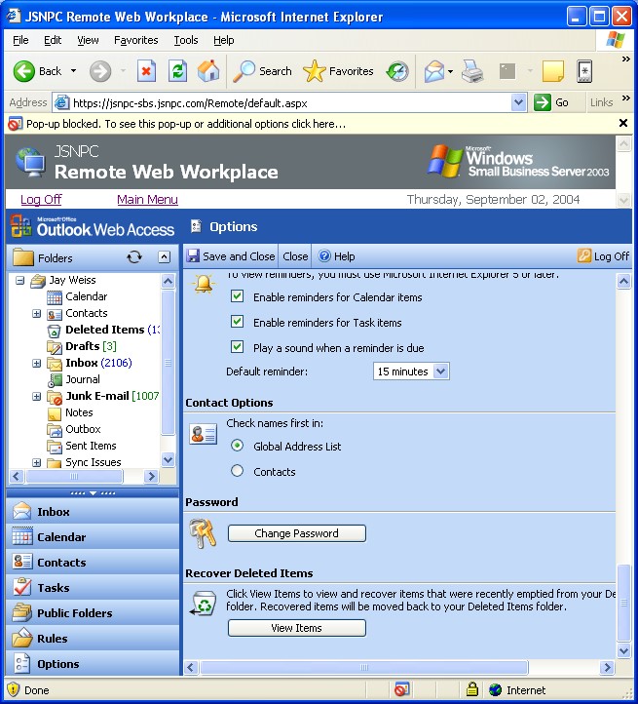Select Contacts radio button under Contact Options
This screenshot has width=638, height=704.
[237, 471]
